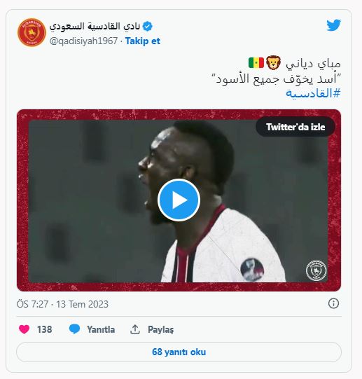The height and width of the screenshot is (379, 362).
Task: Follow the account via 'Takip et'
Action: point(143,41)
